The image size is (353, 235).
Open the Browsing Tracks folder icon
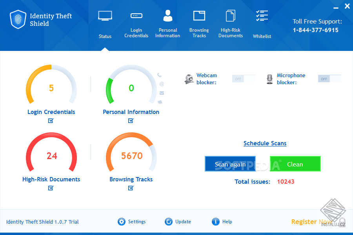199,16
